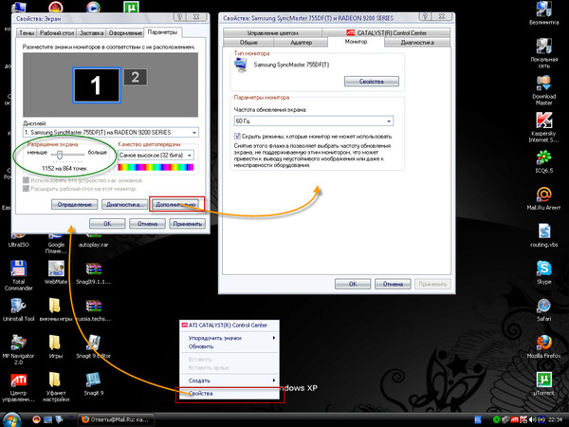Switch to the Ответы@Mail.Ru taskbar button
This screenshot has width=569, height=427.
point(116,419)
